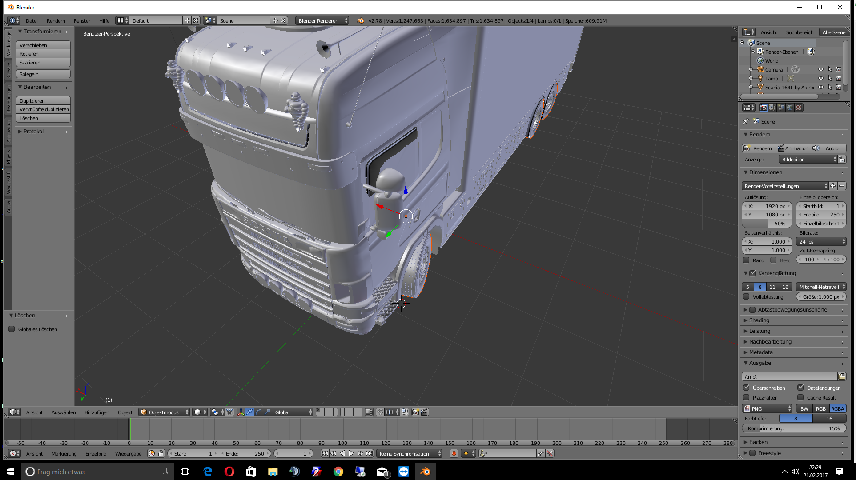Disable the Überschreiben checkbox
This screenshot has width=856, height=480.
(x=747, y=388)
